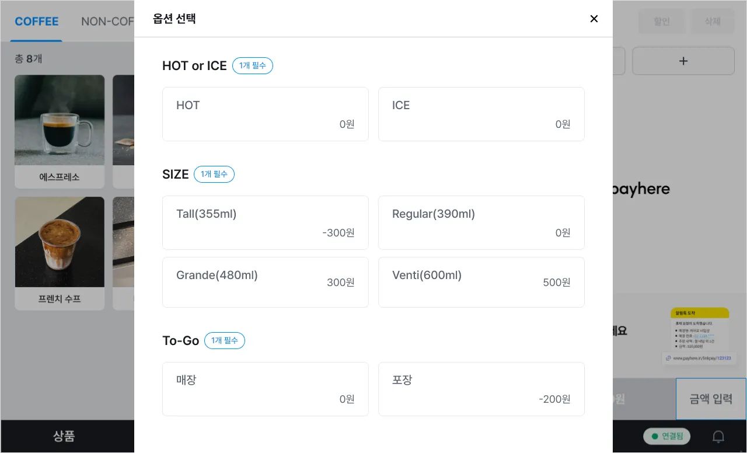Click the 할인 discount button

tap(662, 22)
